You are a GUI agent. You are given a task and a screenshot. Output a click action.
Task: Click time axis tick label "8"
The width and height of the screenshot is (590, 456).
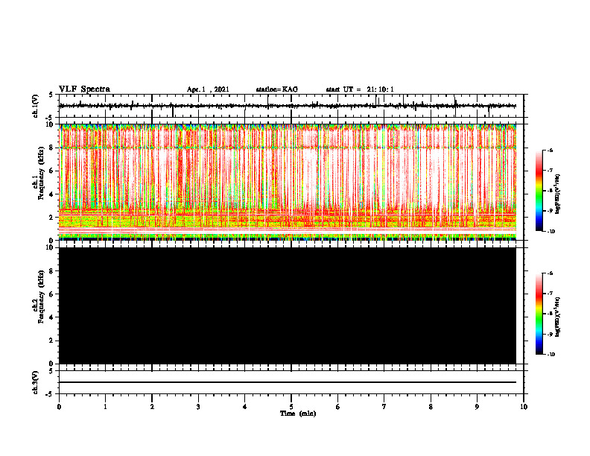[x=431, y=407]
